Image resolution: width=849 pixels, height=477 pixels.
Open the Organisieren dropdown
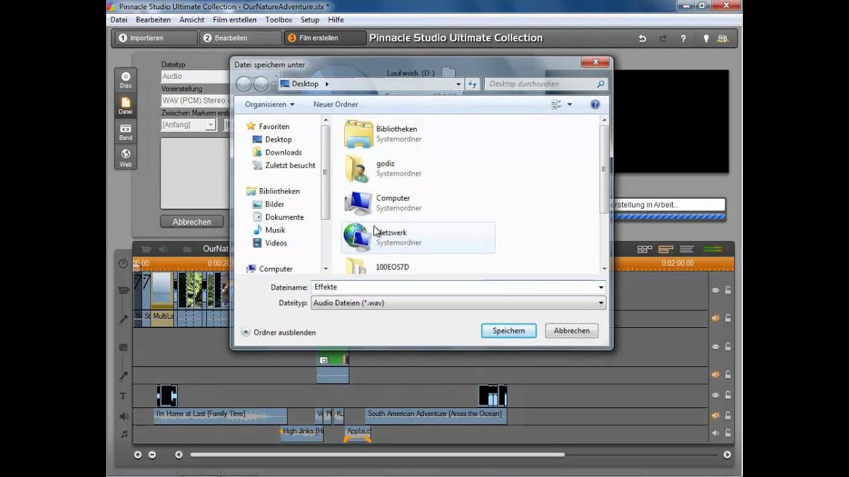point(269,105)
